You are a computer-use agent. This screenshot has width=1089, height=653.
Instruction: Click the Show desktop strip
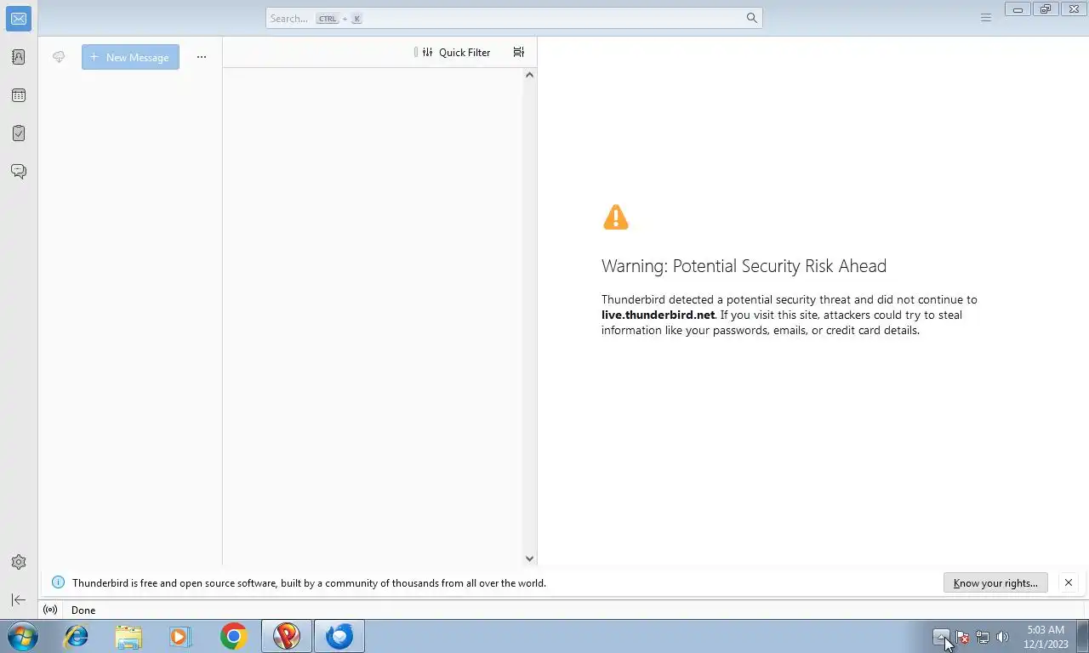(1082, 636)
